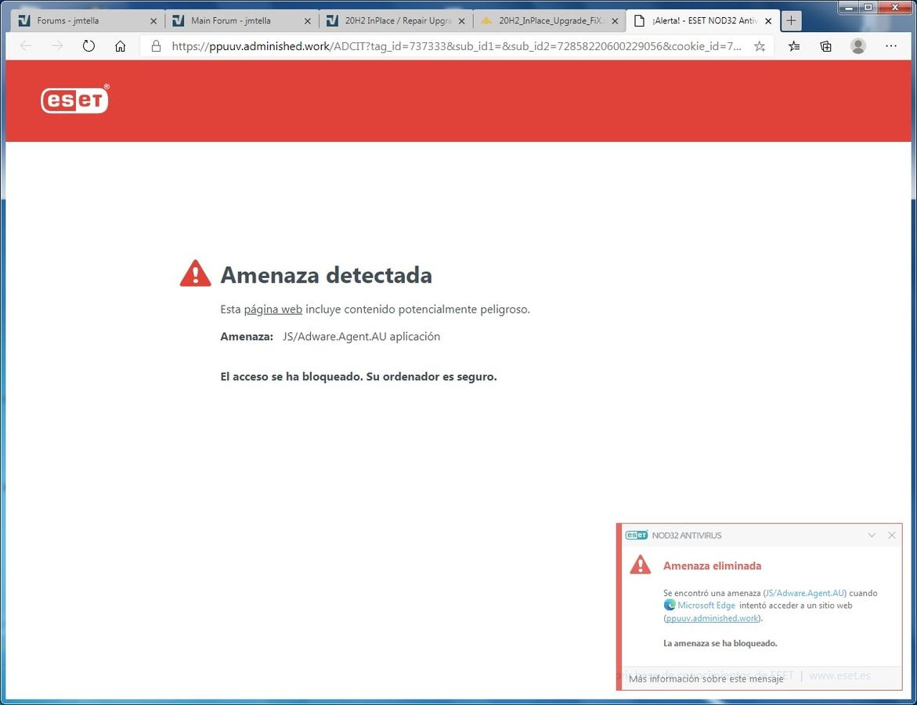Click the browser Forward arrow
This screenshot has height=705, width=917.
pos(56,45)
